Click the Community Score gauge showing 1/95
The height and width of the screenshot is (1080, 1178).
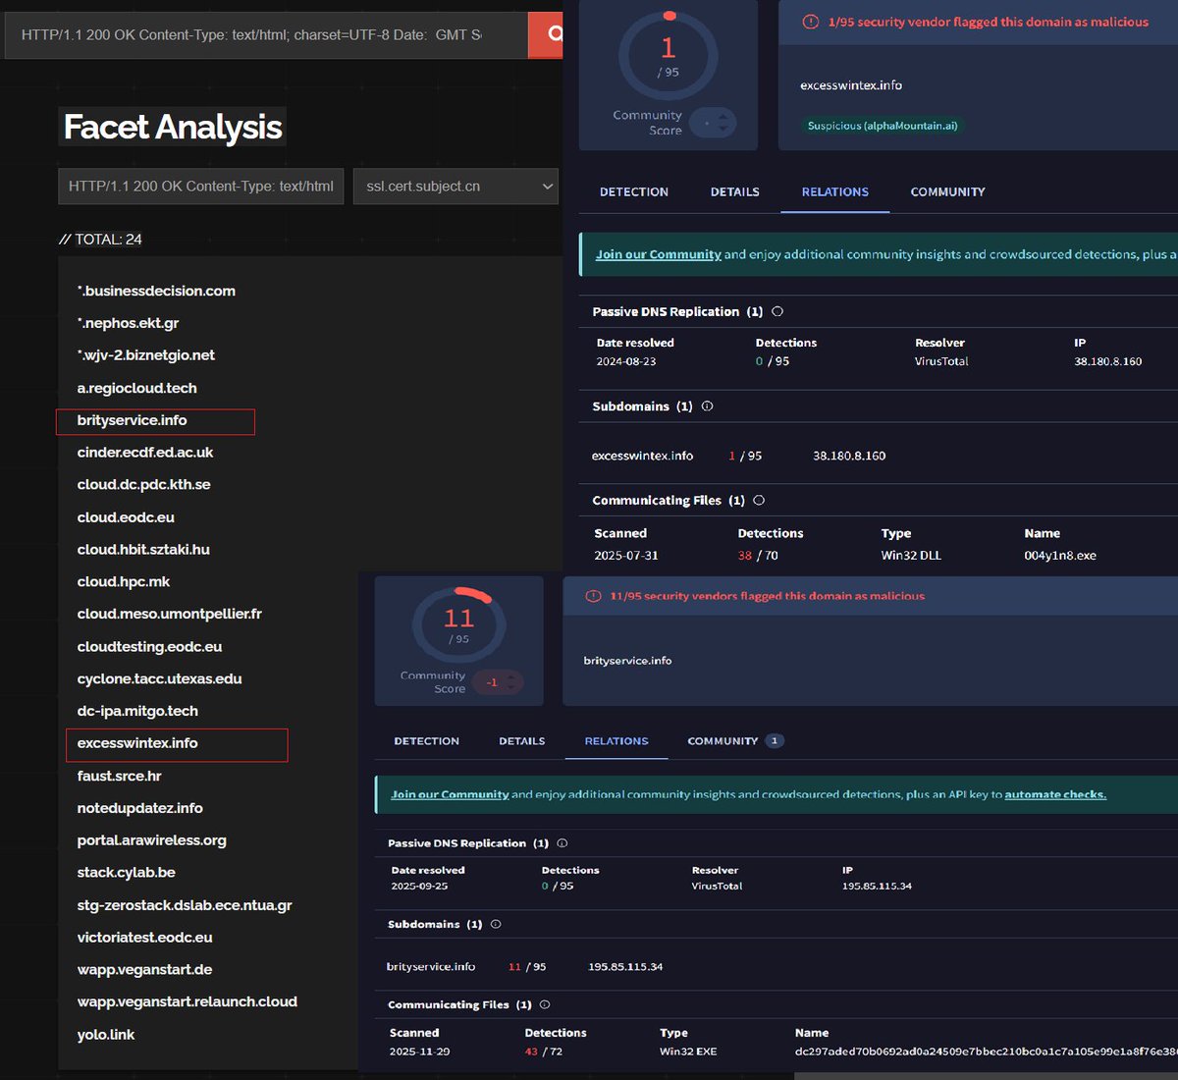point(668,57)
